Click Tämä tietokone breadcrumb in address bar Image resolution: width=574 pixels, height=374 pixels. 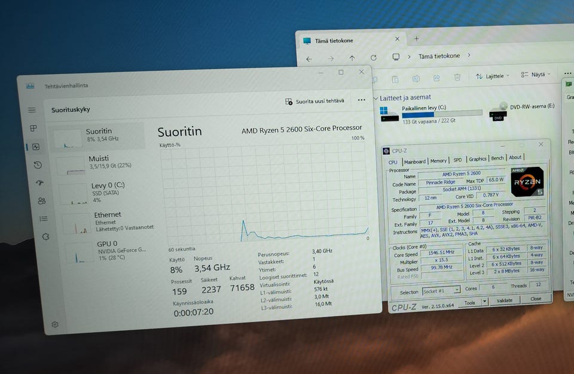[x=439, y=56]
